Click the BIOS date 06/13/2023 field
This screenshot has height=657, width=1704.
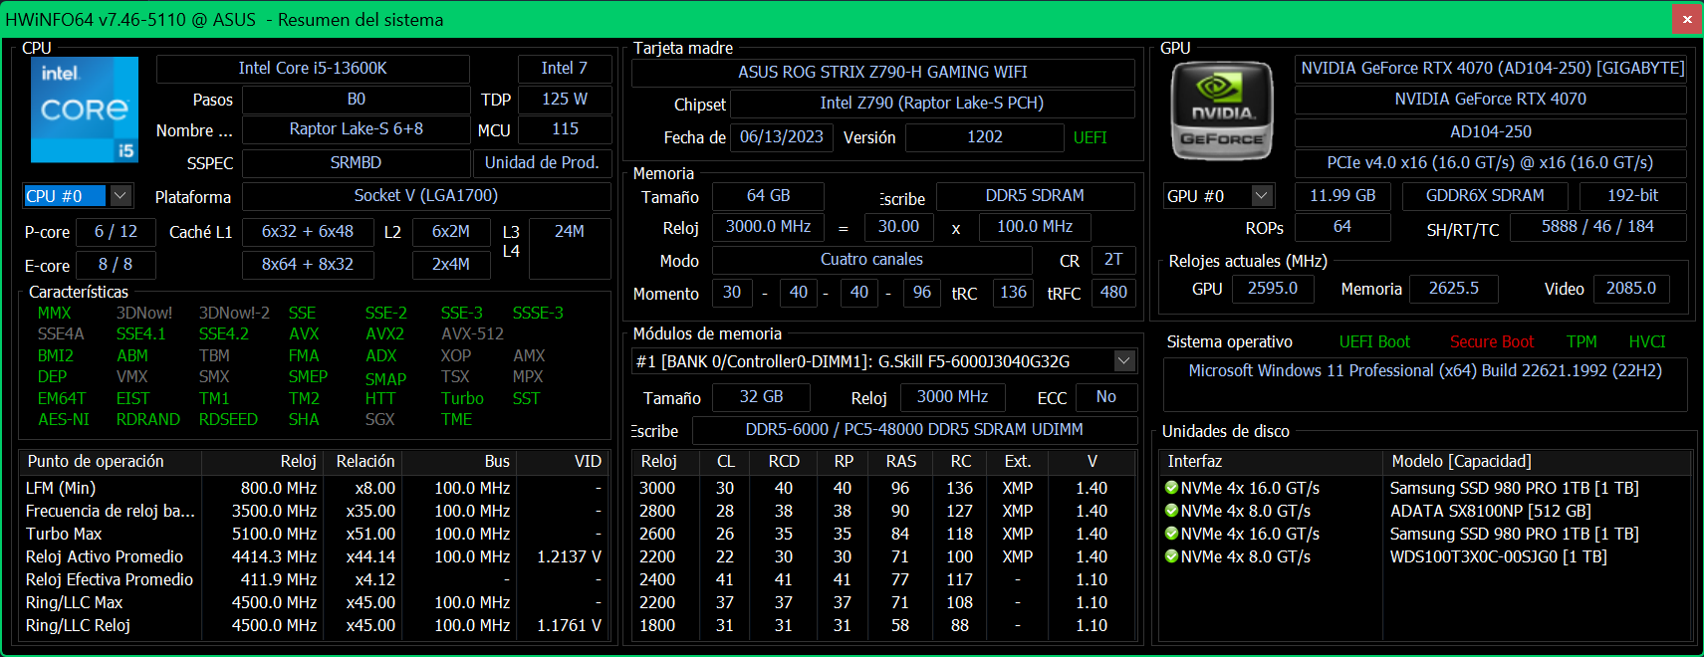click(x=782, y=137)
